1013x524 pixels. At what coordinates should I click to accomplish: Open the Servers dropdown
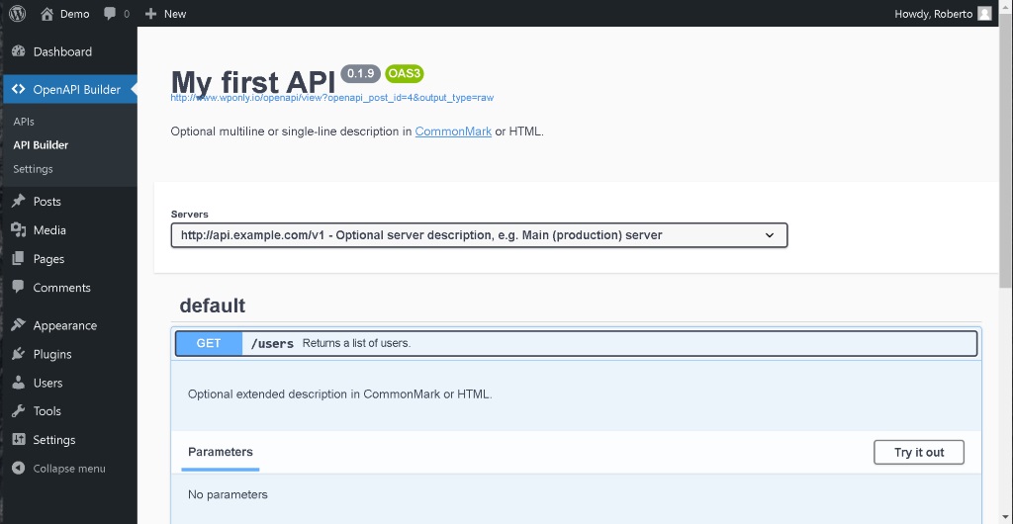[479, 235]
